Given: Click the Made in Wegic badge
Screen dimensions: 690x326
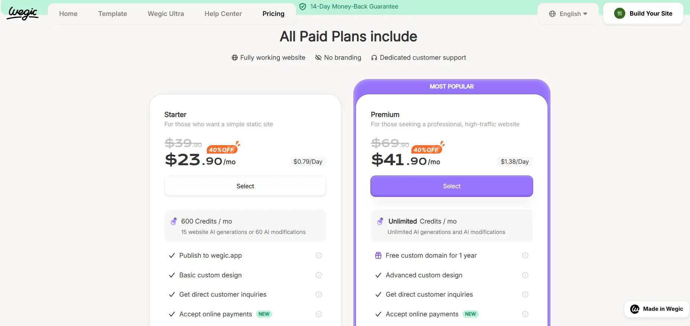Looking at the screenshot, I should [657, 309].
